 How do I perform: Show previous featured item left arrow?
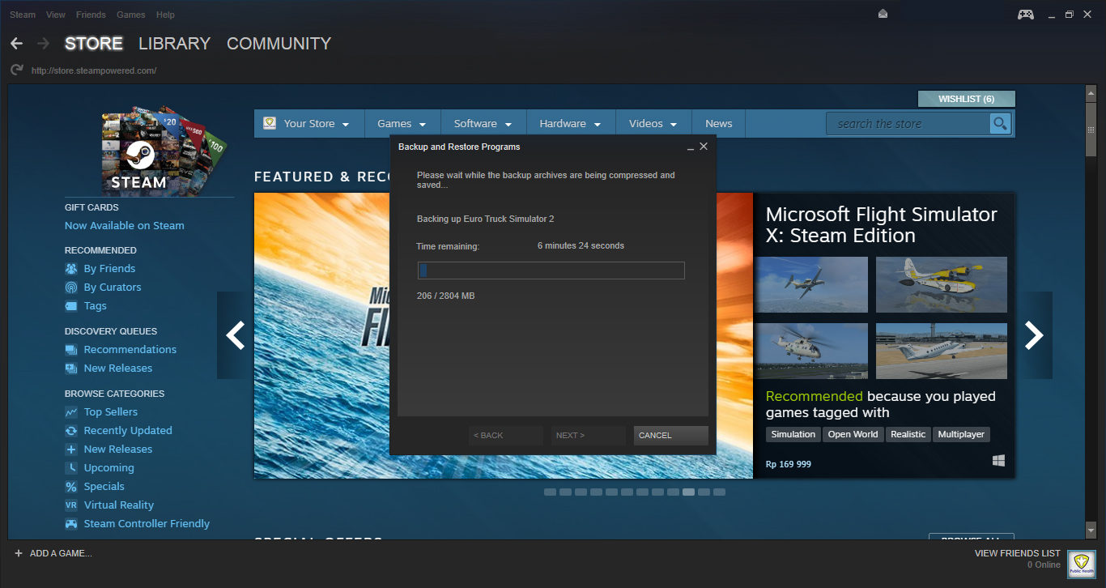tap(234, 335)
